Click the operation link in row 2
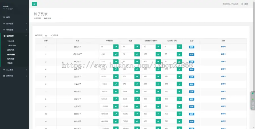Viewport: 255px width, 129px height. click(x=223, y=54)
